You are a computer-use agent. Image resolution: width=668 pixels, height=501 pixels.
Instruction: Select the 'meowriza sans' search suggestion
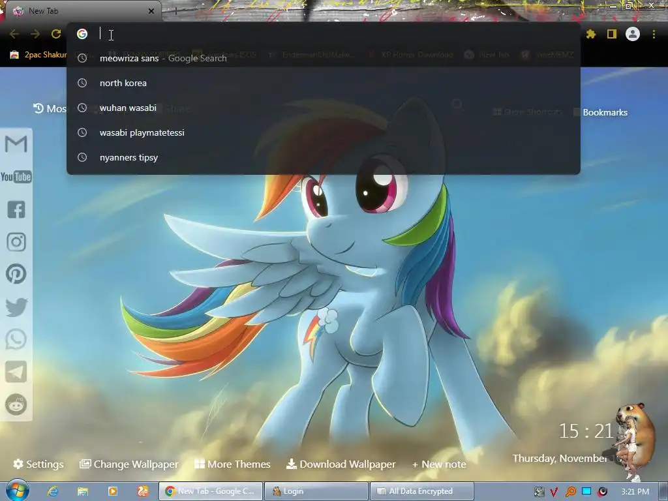pyautogui.click(x=324, y=58)
